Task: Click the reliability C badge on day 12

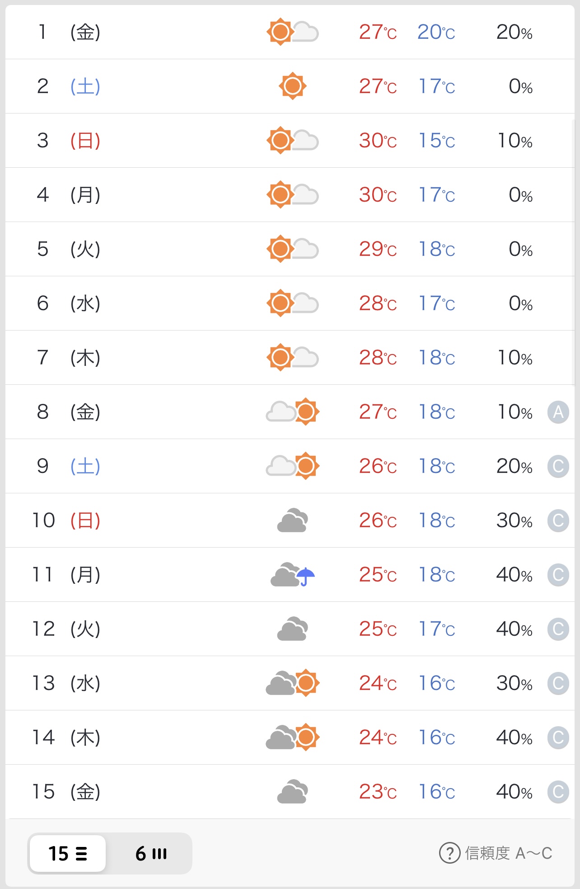Action: [558, 629]
